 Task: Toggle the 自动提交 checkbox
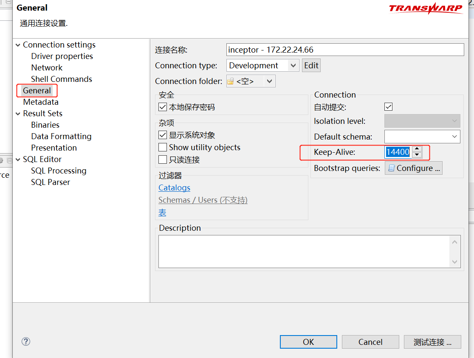[388, 107]
